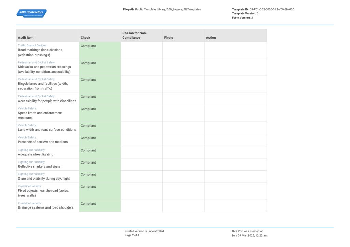Click the PDF creation timestamp text
This screenshot has height=247, width=350.
pos(250,235)
